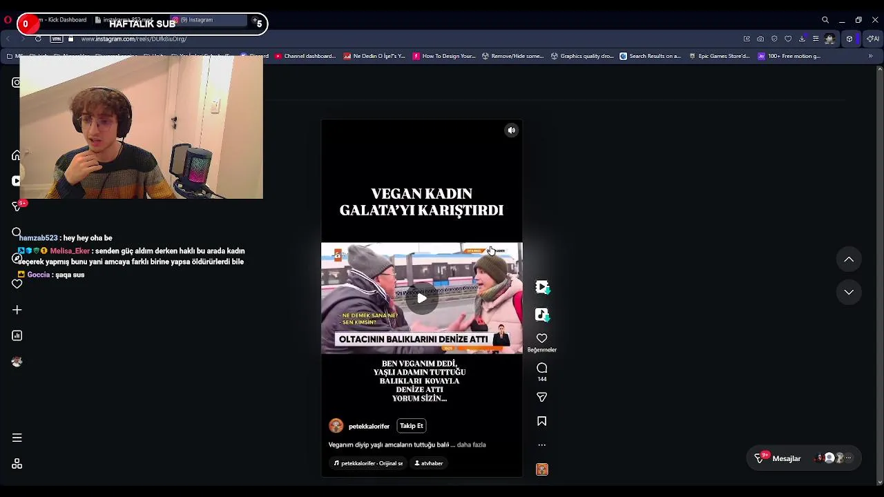Open the sidebar hamburger 'More' menu

(17, 438)
